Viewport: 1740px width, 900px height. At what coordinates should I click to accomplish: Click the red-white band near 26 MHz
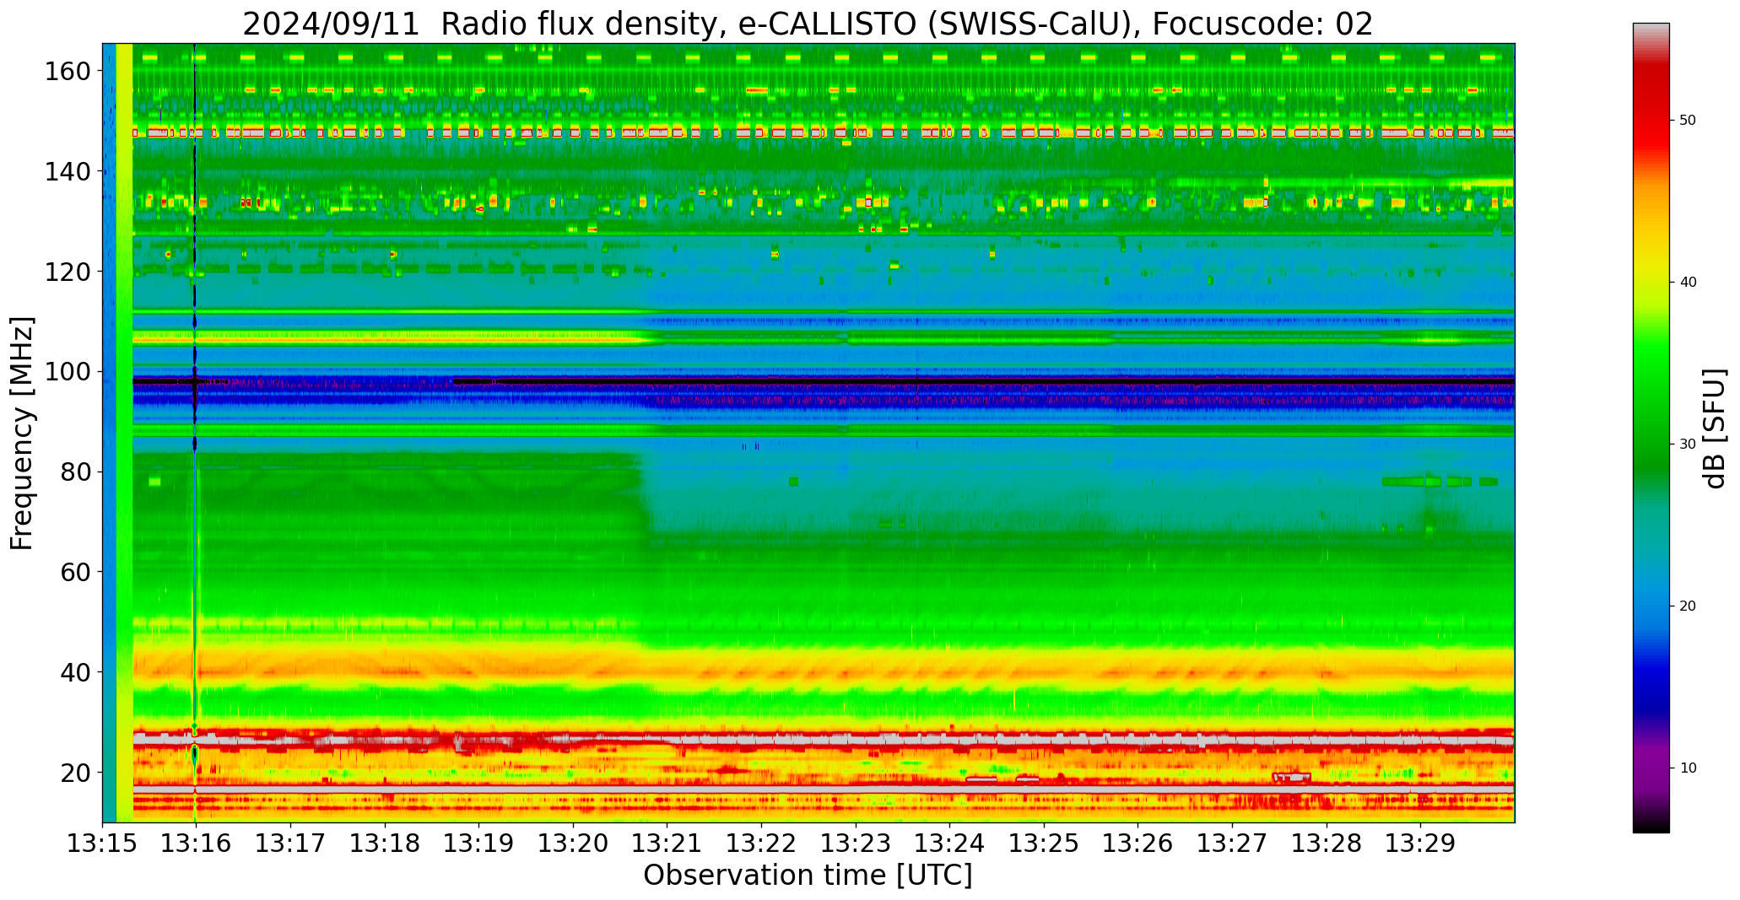tap(824, 740)
